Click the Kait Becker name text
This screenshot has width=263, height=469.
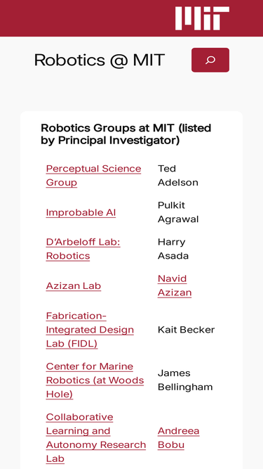tap(186, 330)
